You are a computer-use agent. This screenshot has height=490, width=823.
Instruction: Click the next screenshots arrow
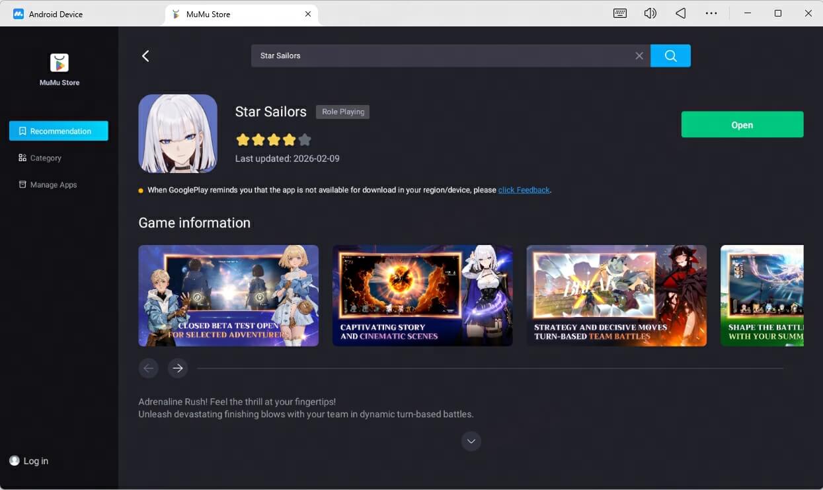(178, 368)
